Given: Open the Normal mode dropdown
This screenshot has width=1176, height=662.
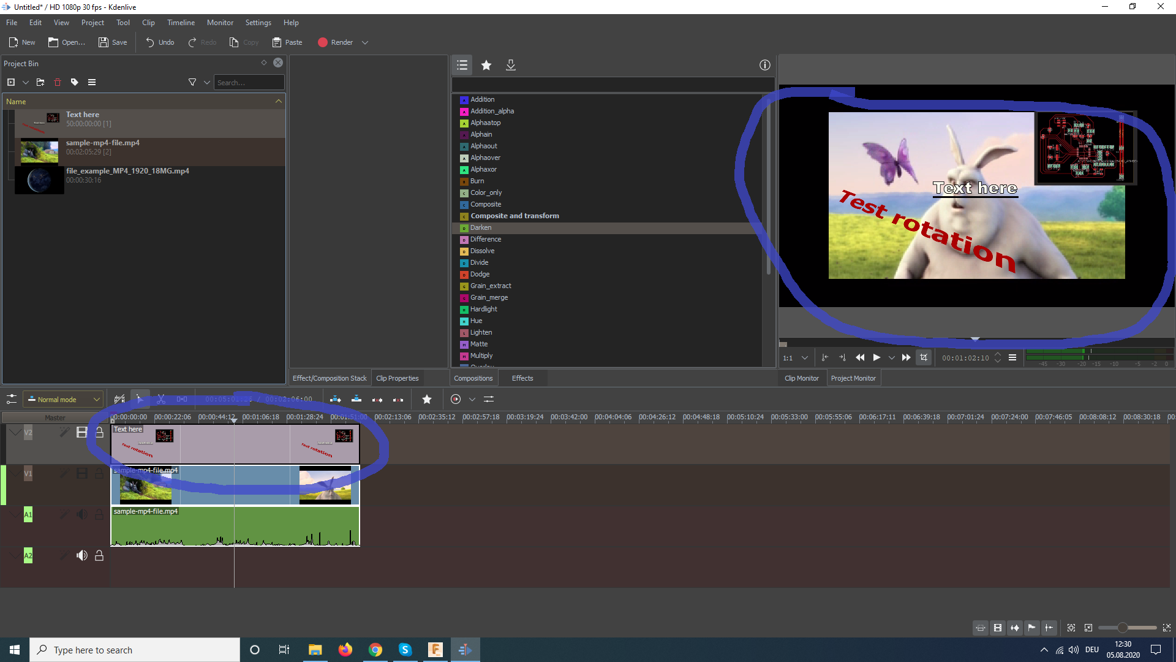Looking at the screenshot, I should 64,399.
